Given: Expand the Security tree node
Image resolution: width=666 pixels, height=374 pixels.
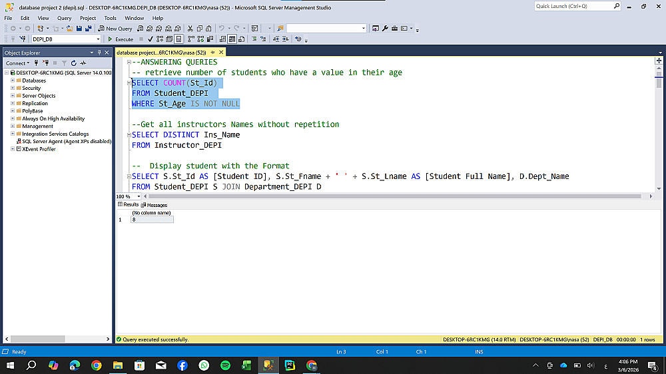Looking at the screenshot, I should (12, 88).
